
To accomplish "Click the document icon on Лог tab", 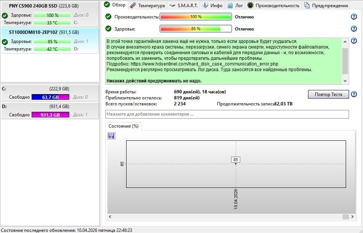I will point(230,6).
